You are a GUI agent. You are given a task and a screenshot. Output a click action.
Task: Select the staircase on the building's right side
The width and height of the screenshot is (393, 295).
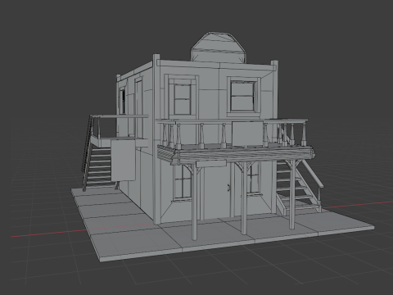coord(299,184)
